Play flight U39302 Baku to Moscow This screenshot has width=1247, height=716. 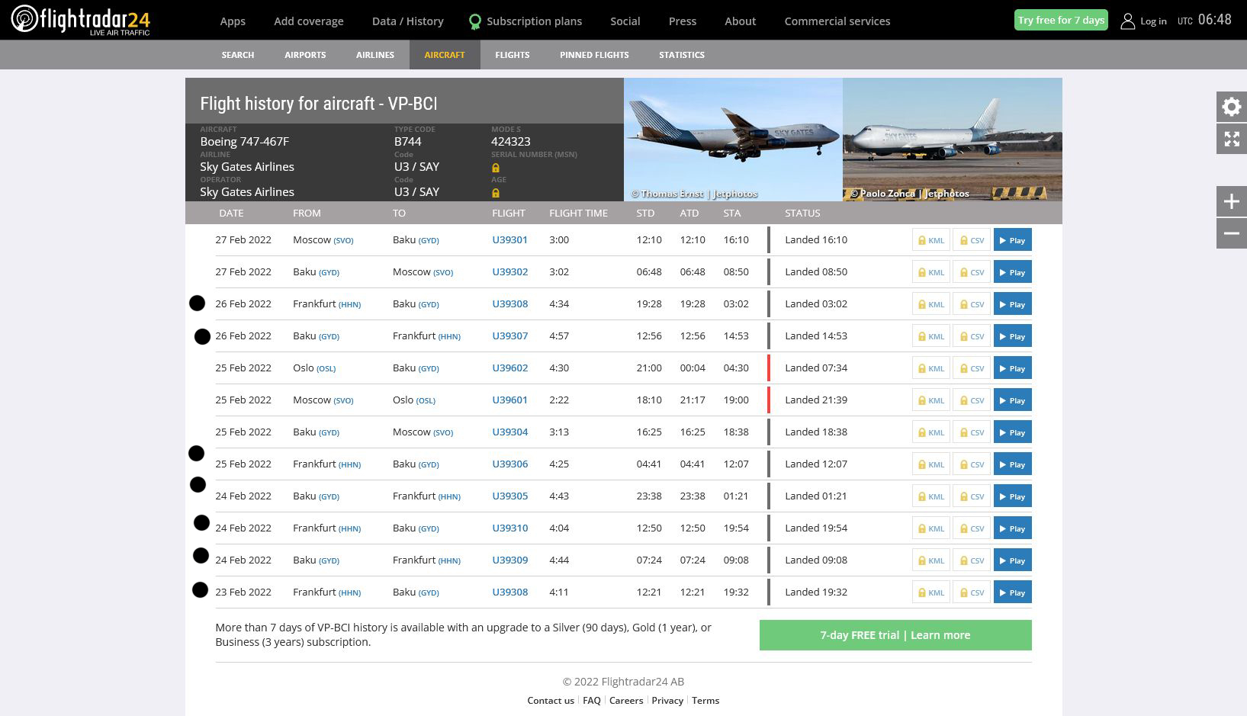[x=1012, y=272]
